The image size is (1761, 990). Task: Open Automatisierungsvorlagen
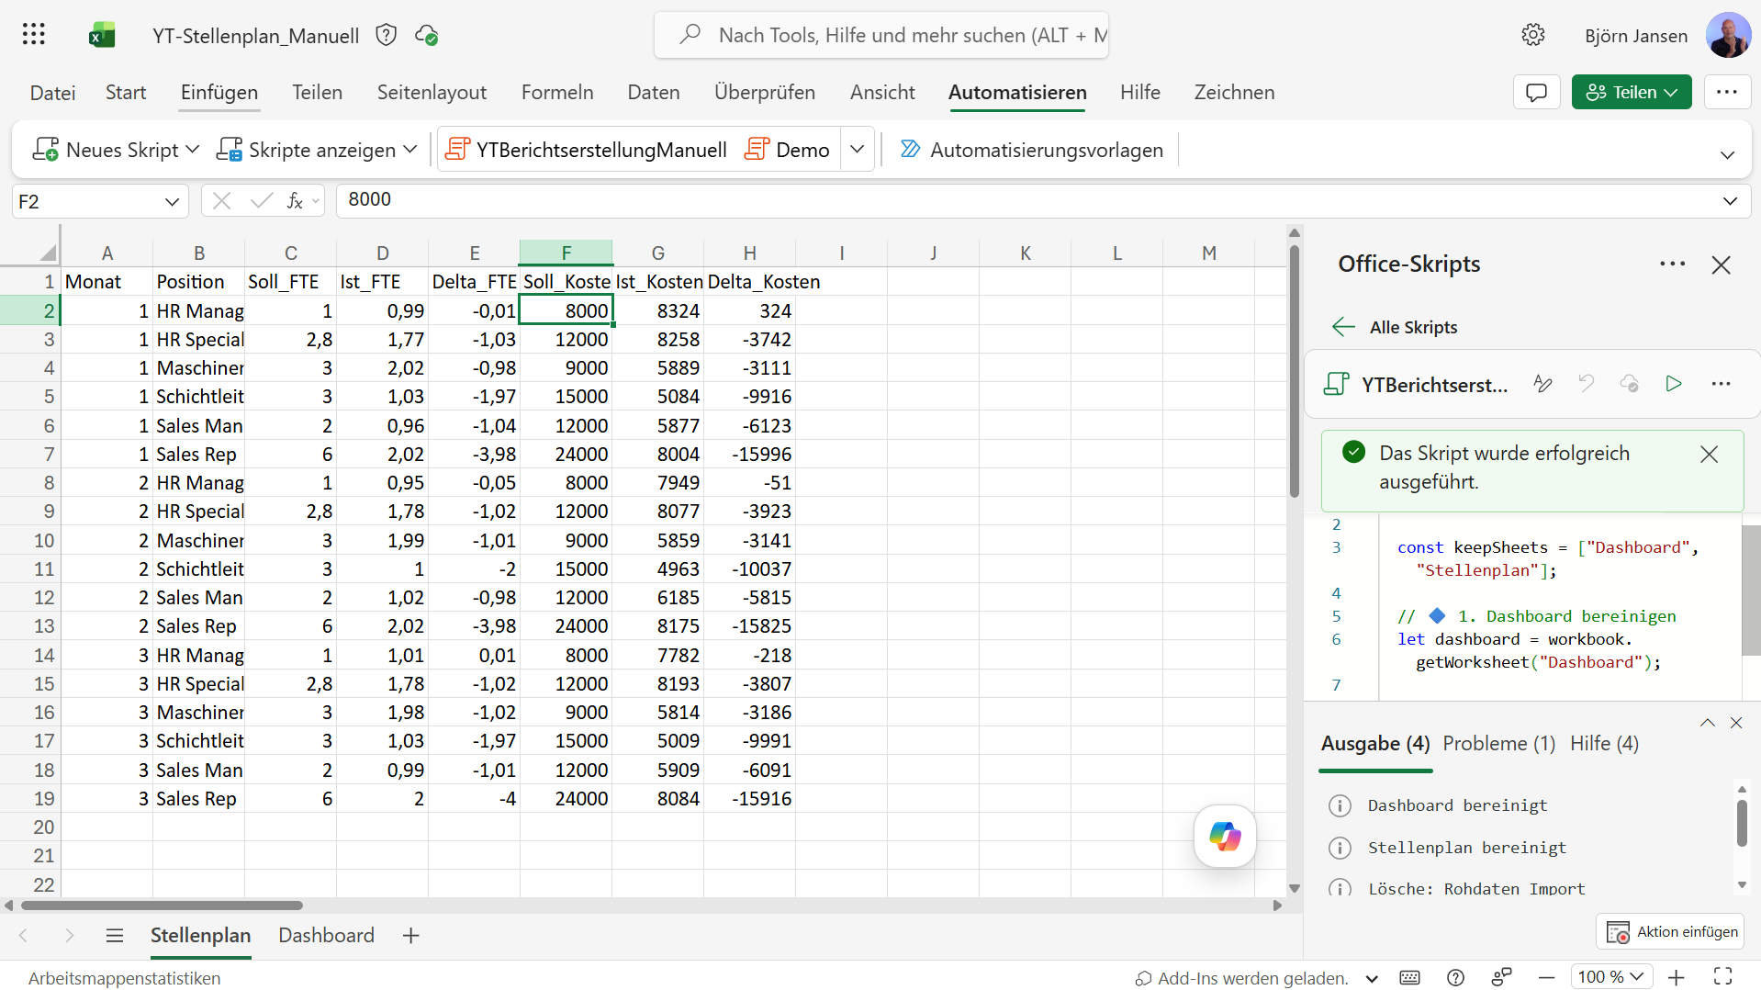pos(1030,150)
